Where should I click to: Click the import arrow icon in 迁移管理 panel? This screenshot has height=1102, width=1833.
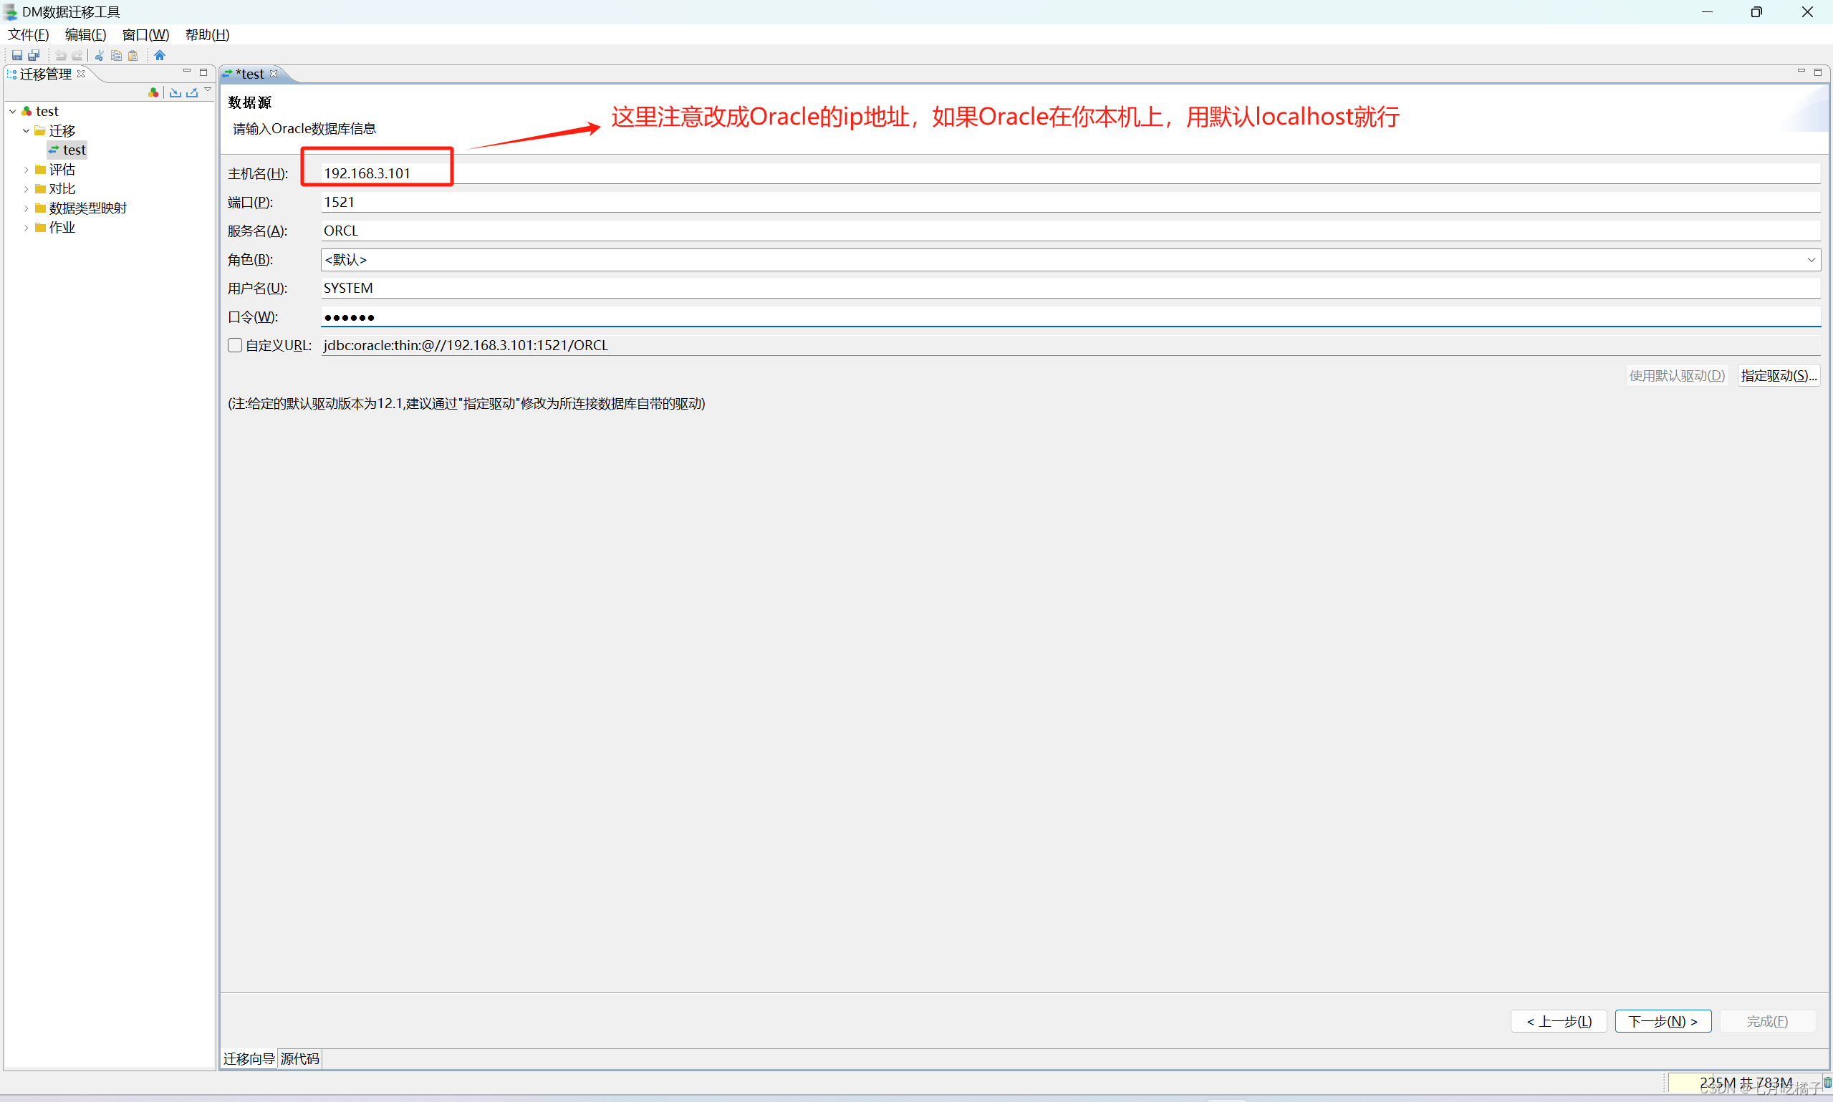click(x=175, y=92)
